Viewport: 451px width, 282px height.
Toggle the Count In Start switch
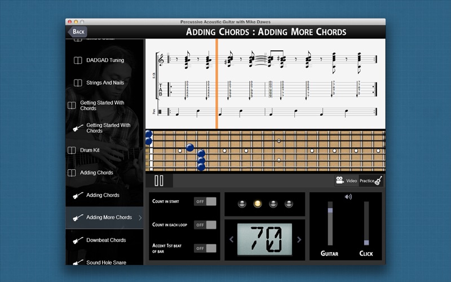(205, 201)
